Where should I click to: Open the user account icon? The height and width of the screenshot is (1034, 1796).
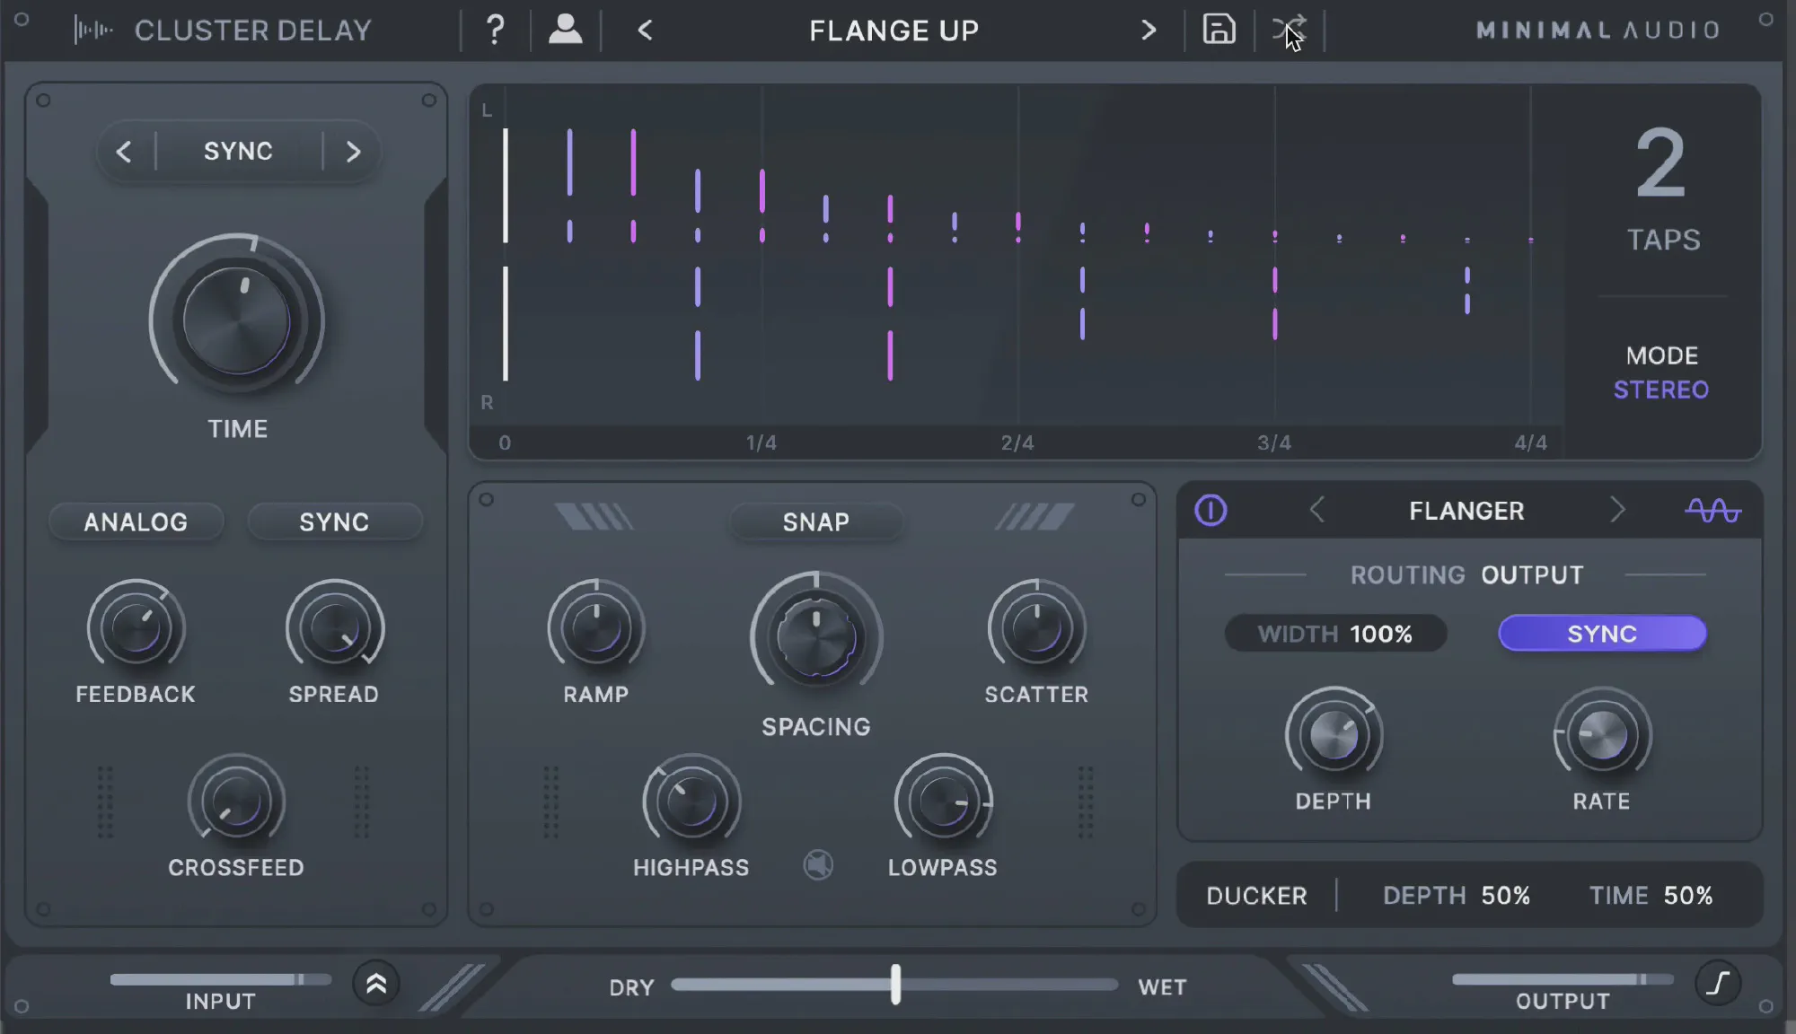pyautogui.click(x=565, y=30)
